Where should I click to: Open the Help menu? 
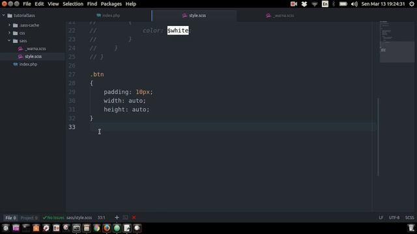(131, 4)
